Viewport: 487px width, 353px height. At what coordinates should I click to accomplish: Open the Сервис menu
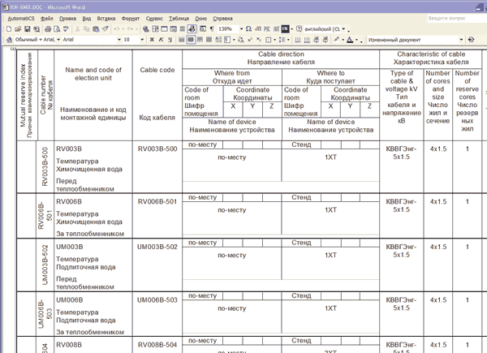154,19
